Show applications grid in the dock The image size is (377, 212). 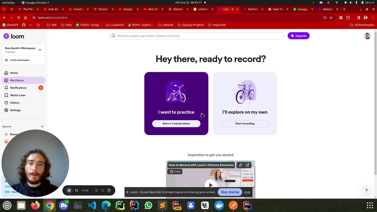tap(370, 205)
